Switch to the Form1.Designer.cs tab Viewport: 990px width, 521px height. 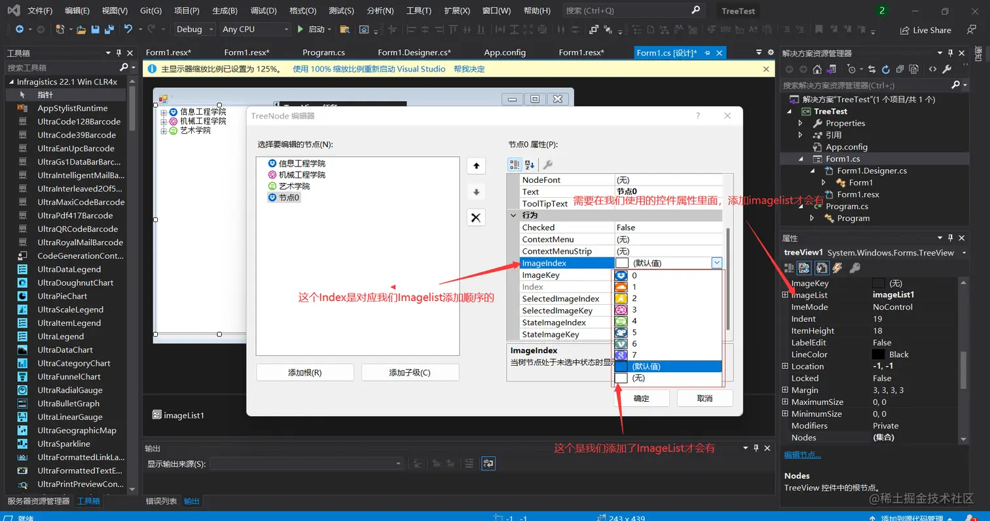[x=414, y=52]
